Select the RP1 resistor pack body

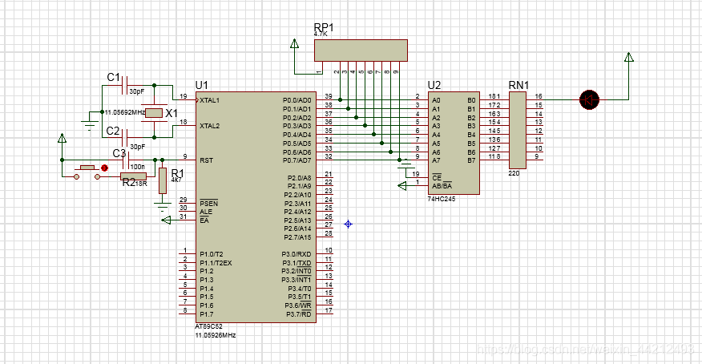[360, 51]
